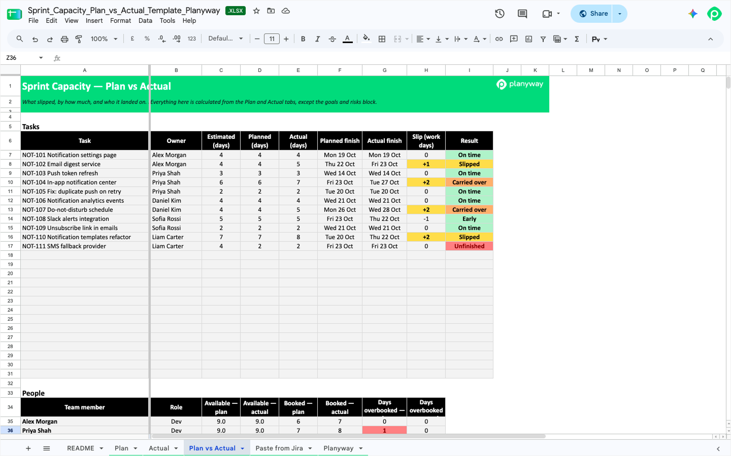Show the all sheets list
The height and width of the screenshot is (456, 731).
[47, 448]
